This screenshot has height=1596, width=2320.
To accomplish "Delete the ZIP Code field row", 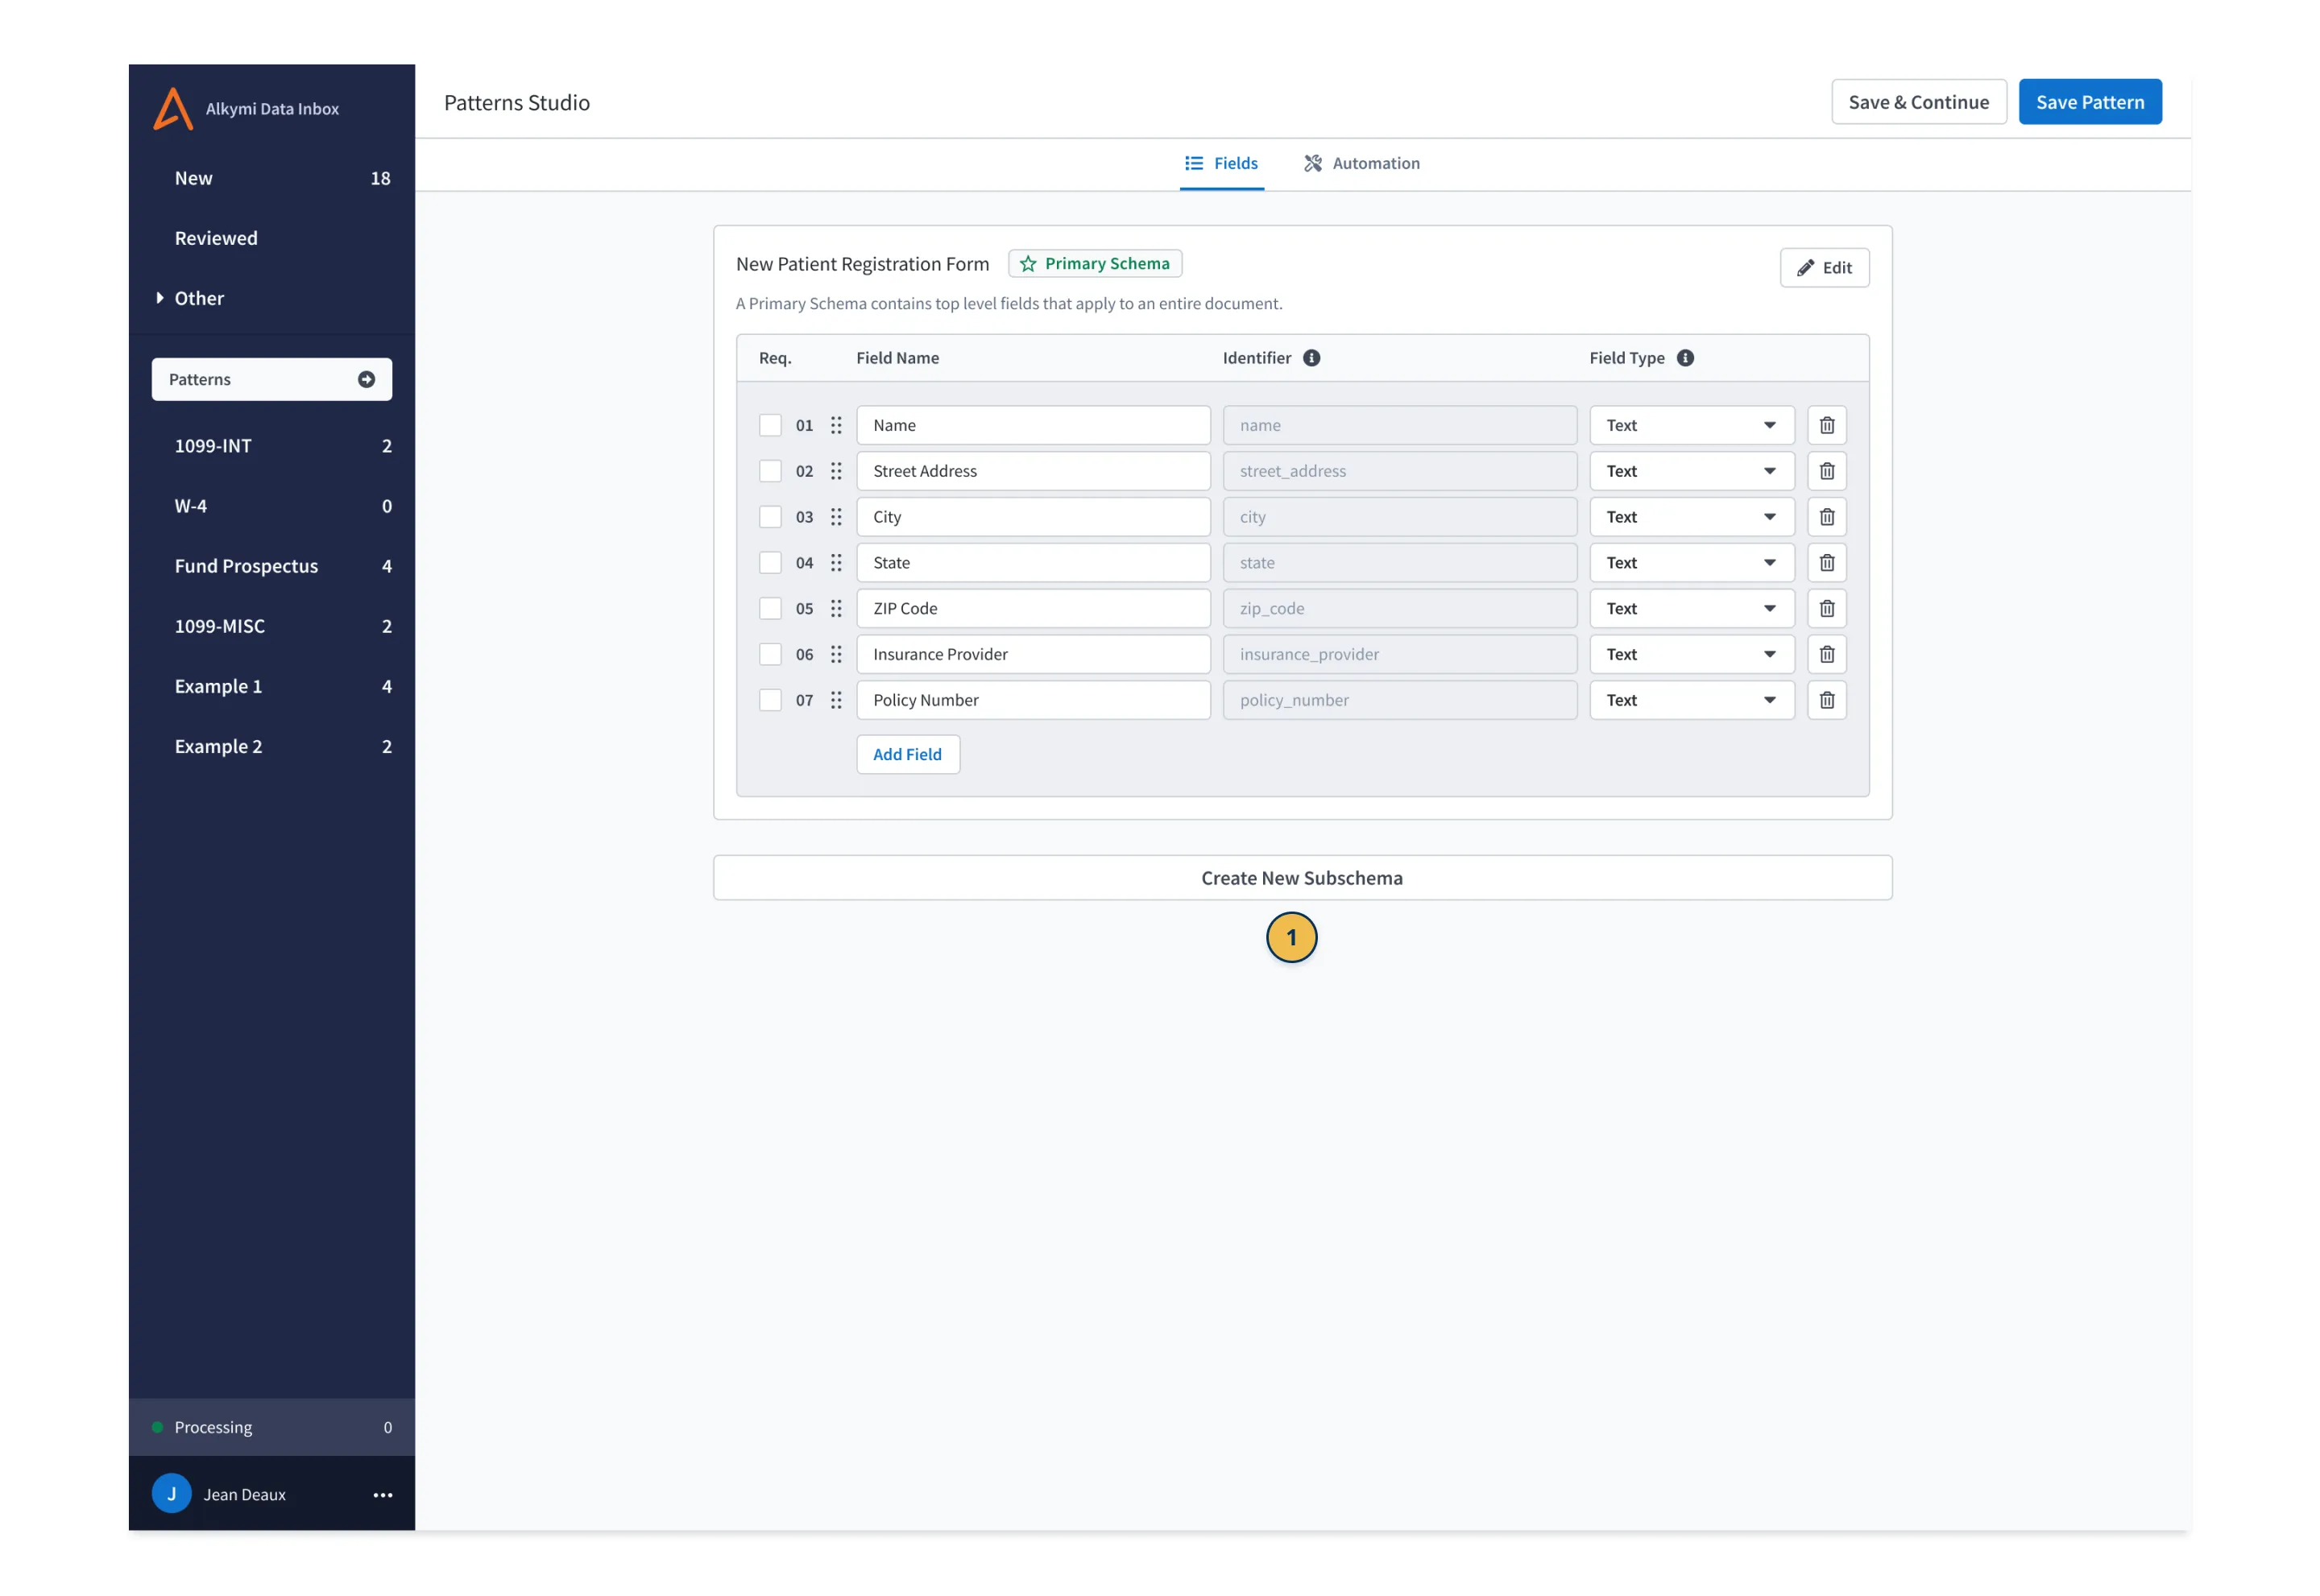I will pos(1825,608).
